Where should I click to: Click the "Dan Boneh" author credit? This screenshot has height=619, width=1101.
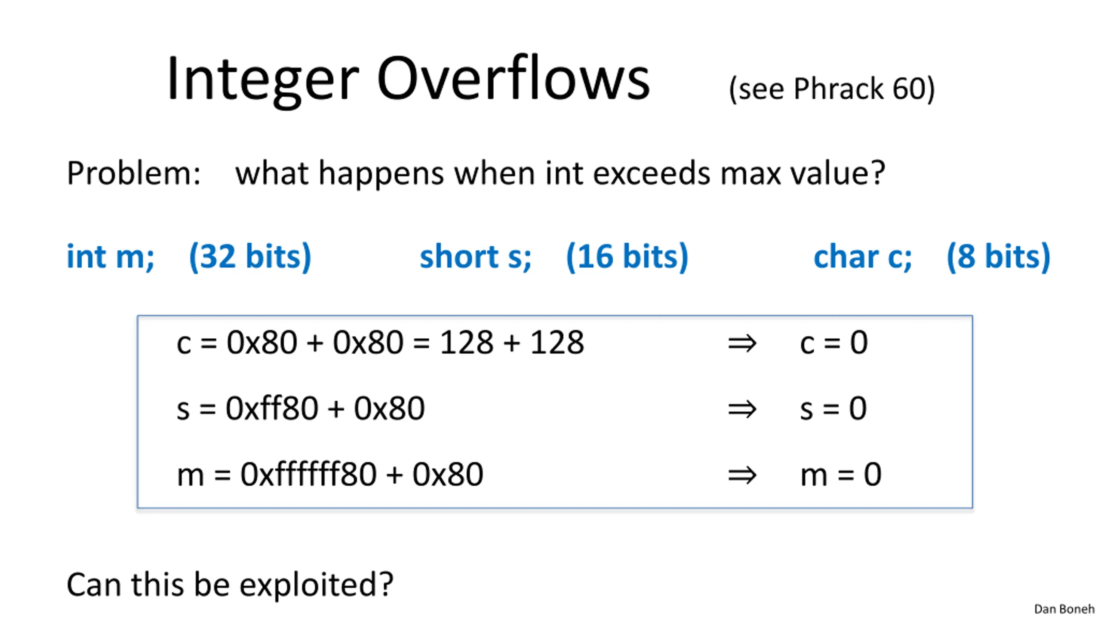click(x=1064, y=609)
